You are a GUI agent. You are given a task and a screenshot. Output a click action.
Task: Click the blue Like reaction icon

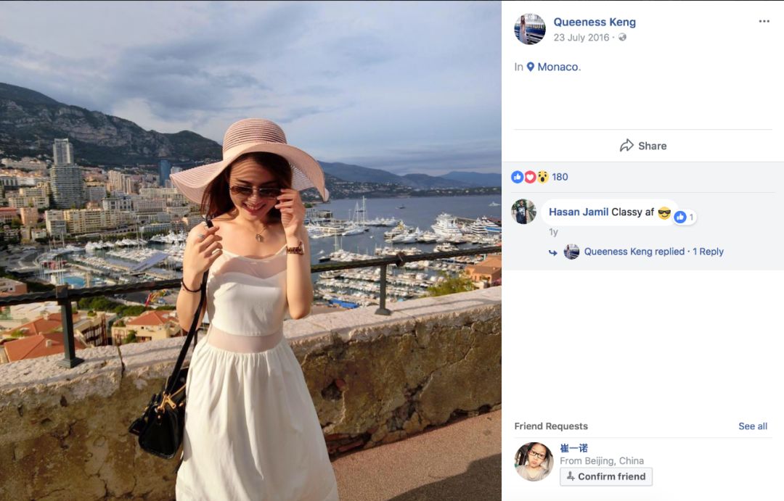[x=518, y=177]
